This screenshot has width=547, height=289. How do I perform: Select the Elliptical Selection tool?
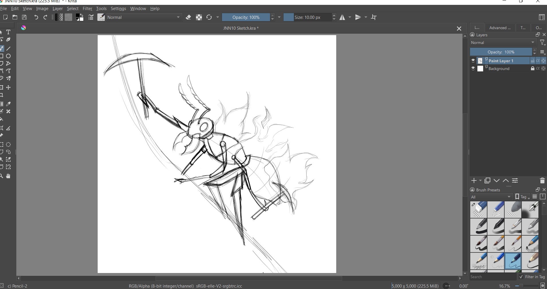coord(8,145)
